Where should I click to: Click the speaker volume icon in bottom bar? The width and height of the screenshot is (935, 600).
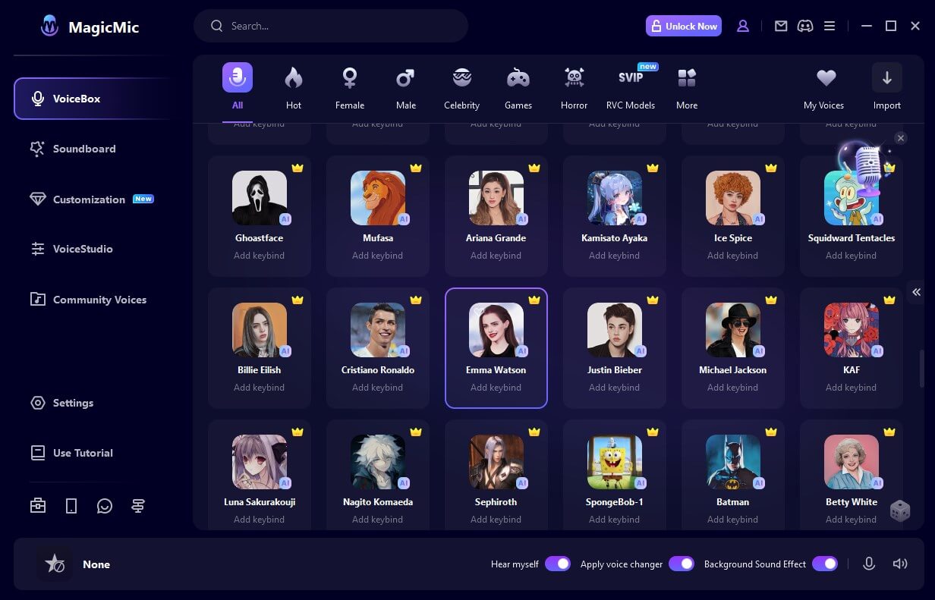900,564
